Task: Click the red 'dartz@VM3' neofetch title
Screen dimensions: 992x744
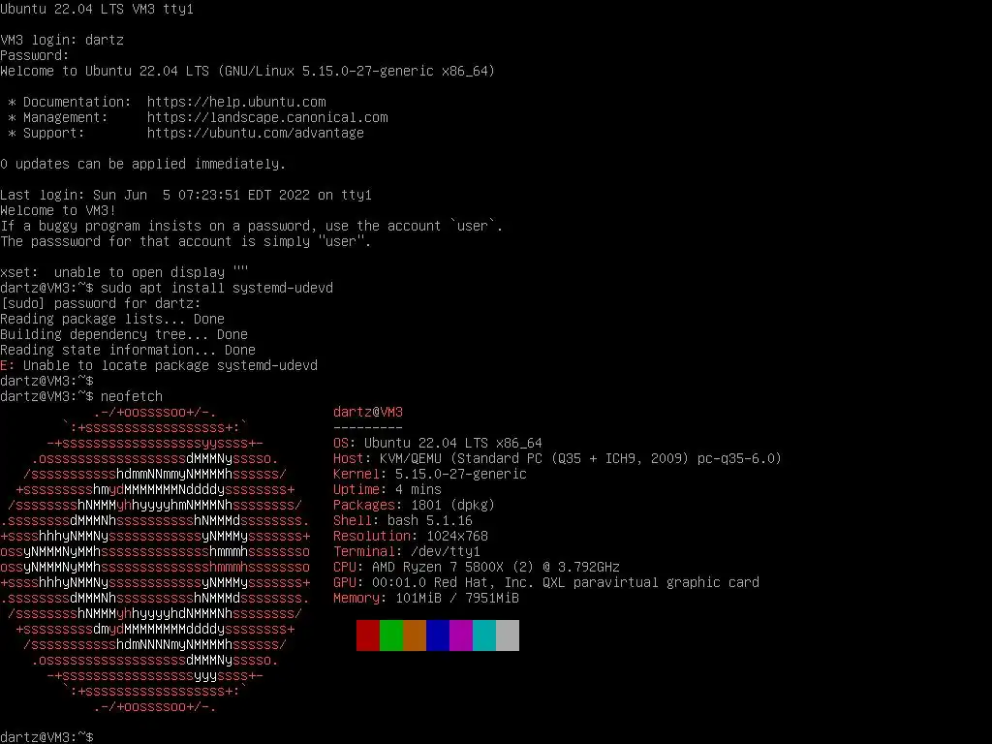Action: coord(368,412)
